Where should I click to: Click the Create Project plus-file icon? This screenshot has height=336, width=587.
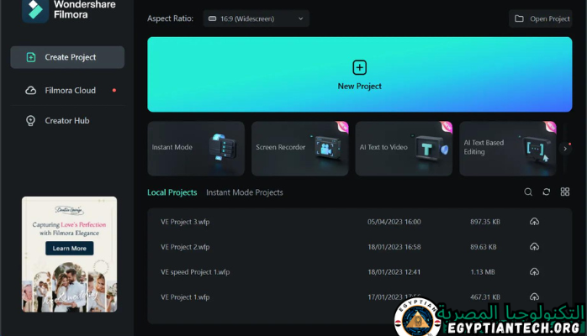31,57
